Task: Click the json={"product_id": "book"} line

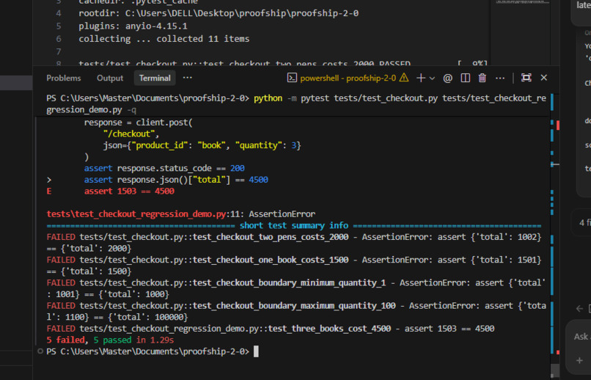Action: click(x=202, y=145)
